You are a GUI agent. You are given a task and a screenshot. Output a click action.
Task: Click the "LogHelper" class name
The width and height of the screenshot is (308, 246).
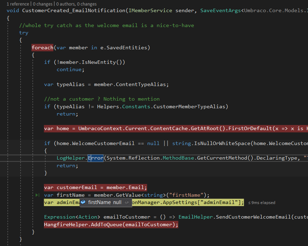tap(70, 158)
